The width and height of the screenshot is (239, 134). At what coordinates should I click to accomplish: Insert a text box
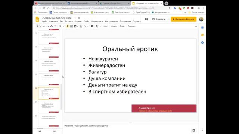71,26
